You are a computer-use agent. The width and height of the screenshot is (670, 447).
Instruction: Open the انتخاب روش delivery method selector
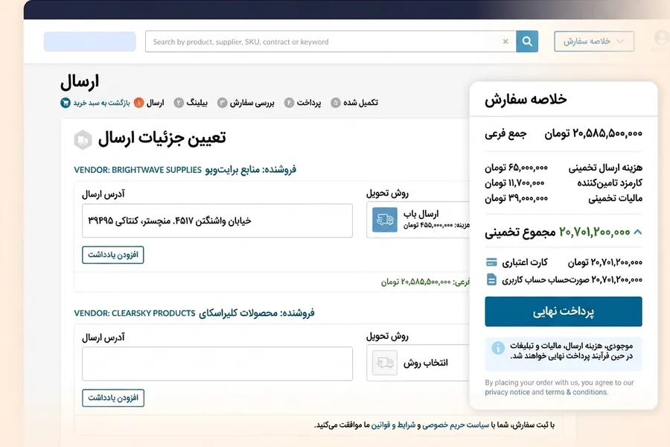coord(418,363)
